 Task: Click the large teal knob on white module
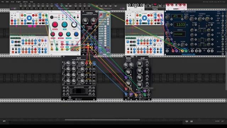65,25
